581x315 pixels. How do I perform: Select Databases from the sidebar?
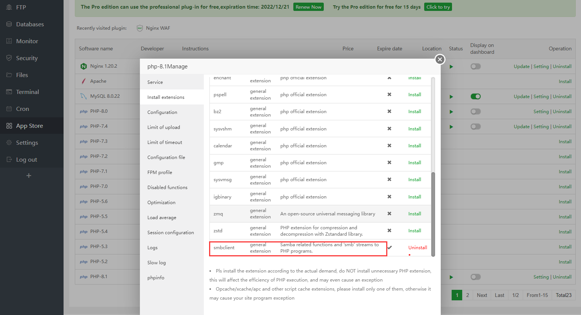point(27,24)
